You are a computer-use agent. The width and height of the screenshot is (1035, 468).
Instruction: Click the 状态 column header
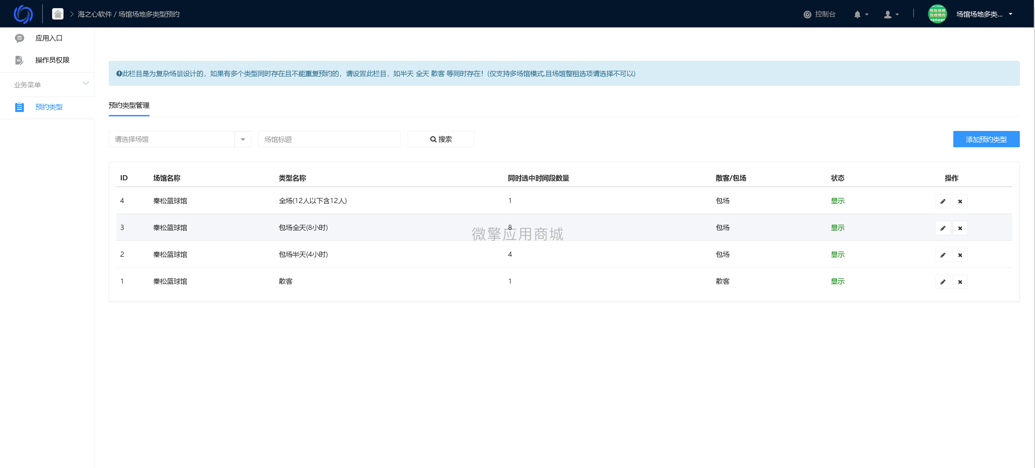(837, 178)
